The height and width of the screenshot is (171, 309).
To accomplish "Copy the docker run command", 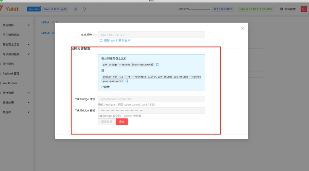I will 127,81.
